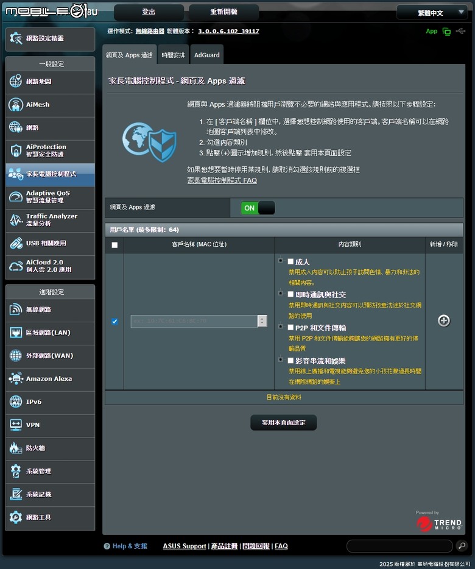Open 無線網路 wireless icon
Viewport: 475px width, 569px height.
pyautogui.click(x=16, y=309)
